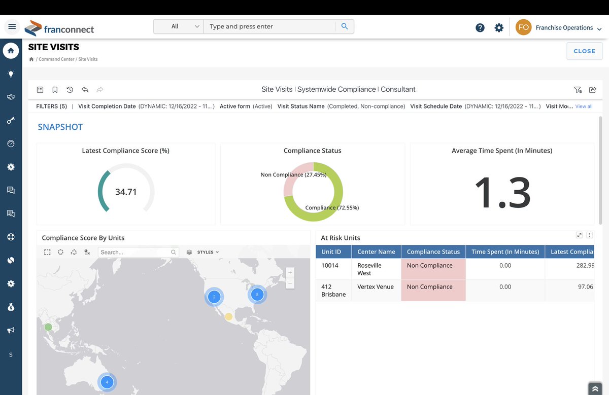Open the filter funnel icon
The image size is (609, 395).
578,90
